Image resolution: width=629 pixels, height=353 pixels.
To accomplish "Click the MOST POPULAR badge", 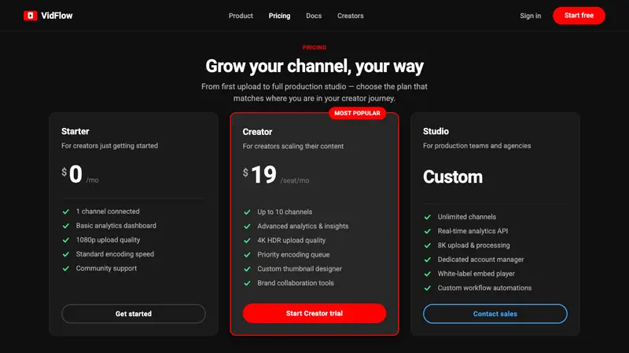I will (x=358, y=113).
